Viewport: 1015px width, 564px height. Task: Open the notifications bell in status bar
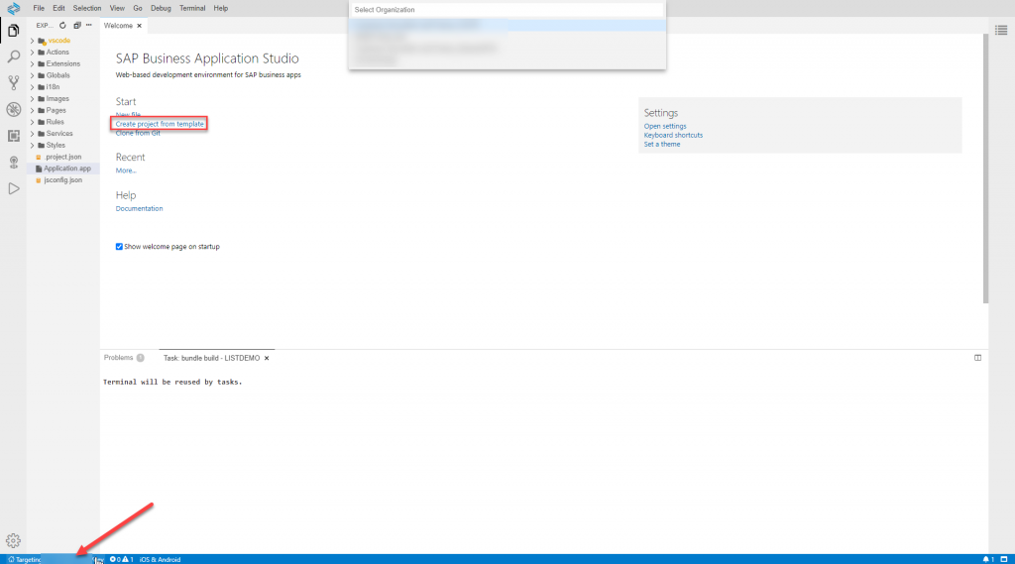[x=987, y=559]
